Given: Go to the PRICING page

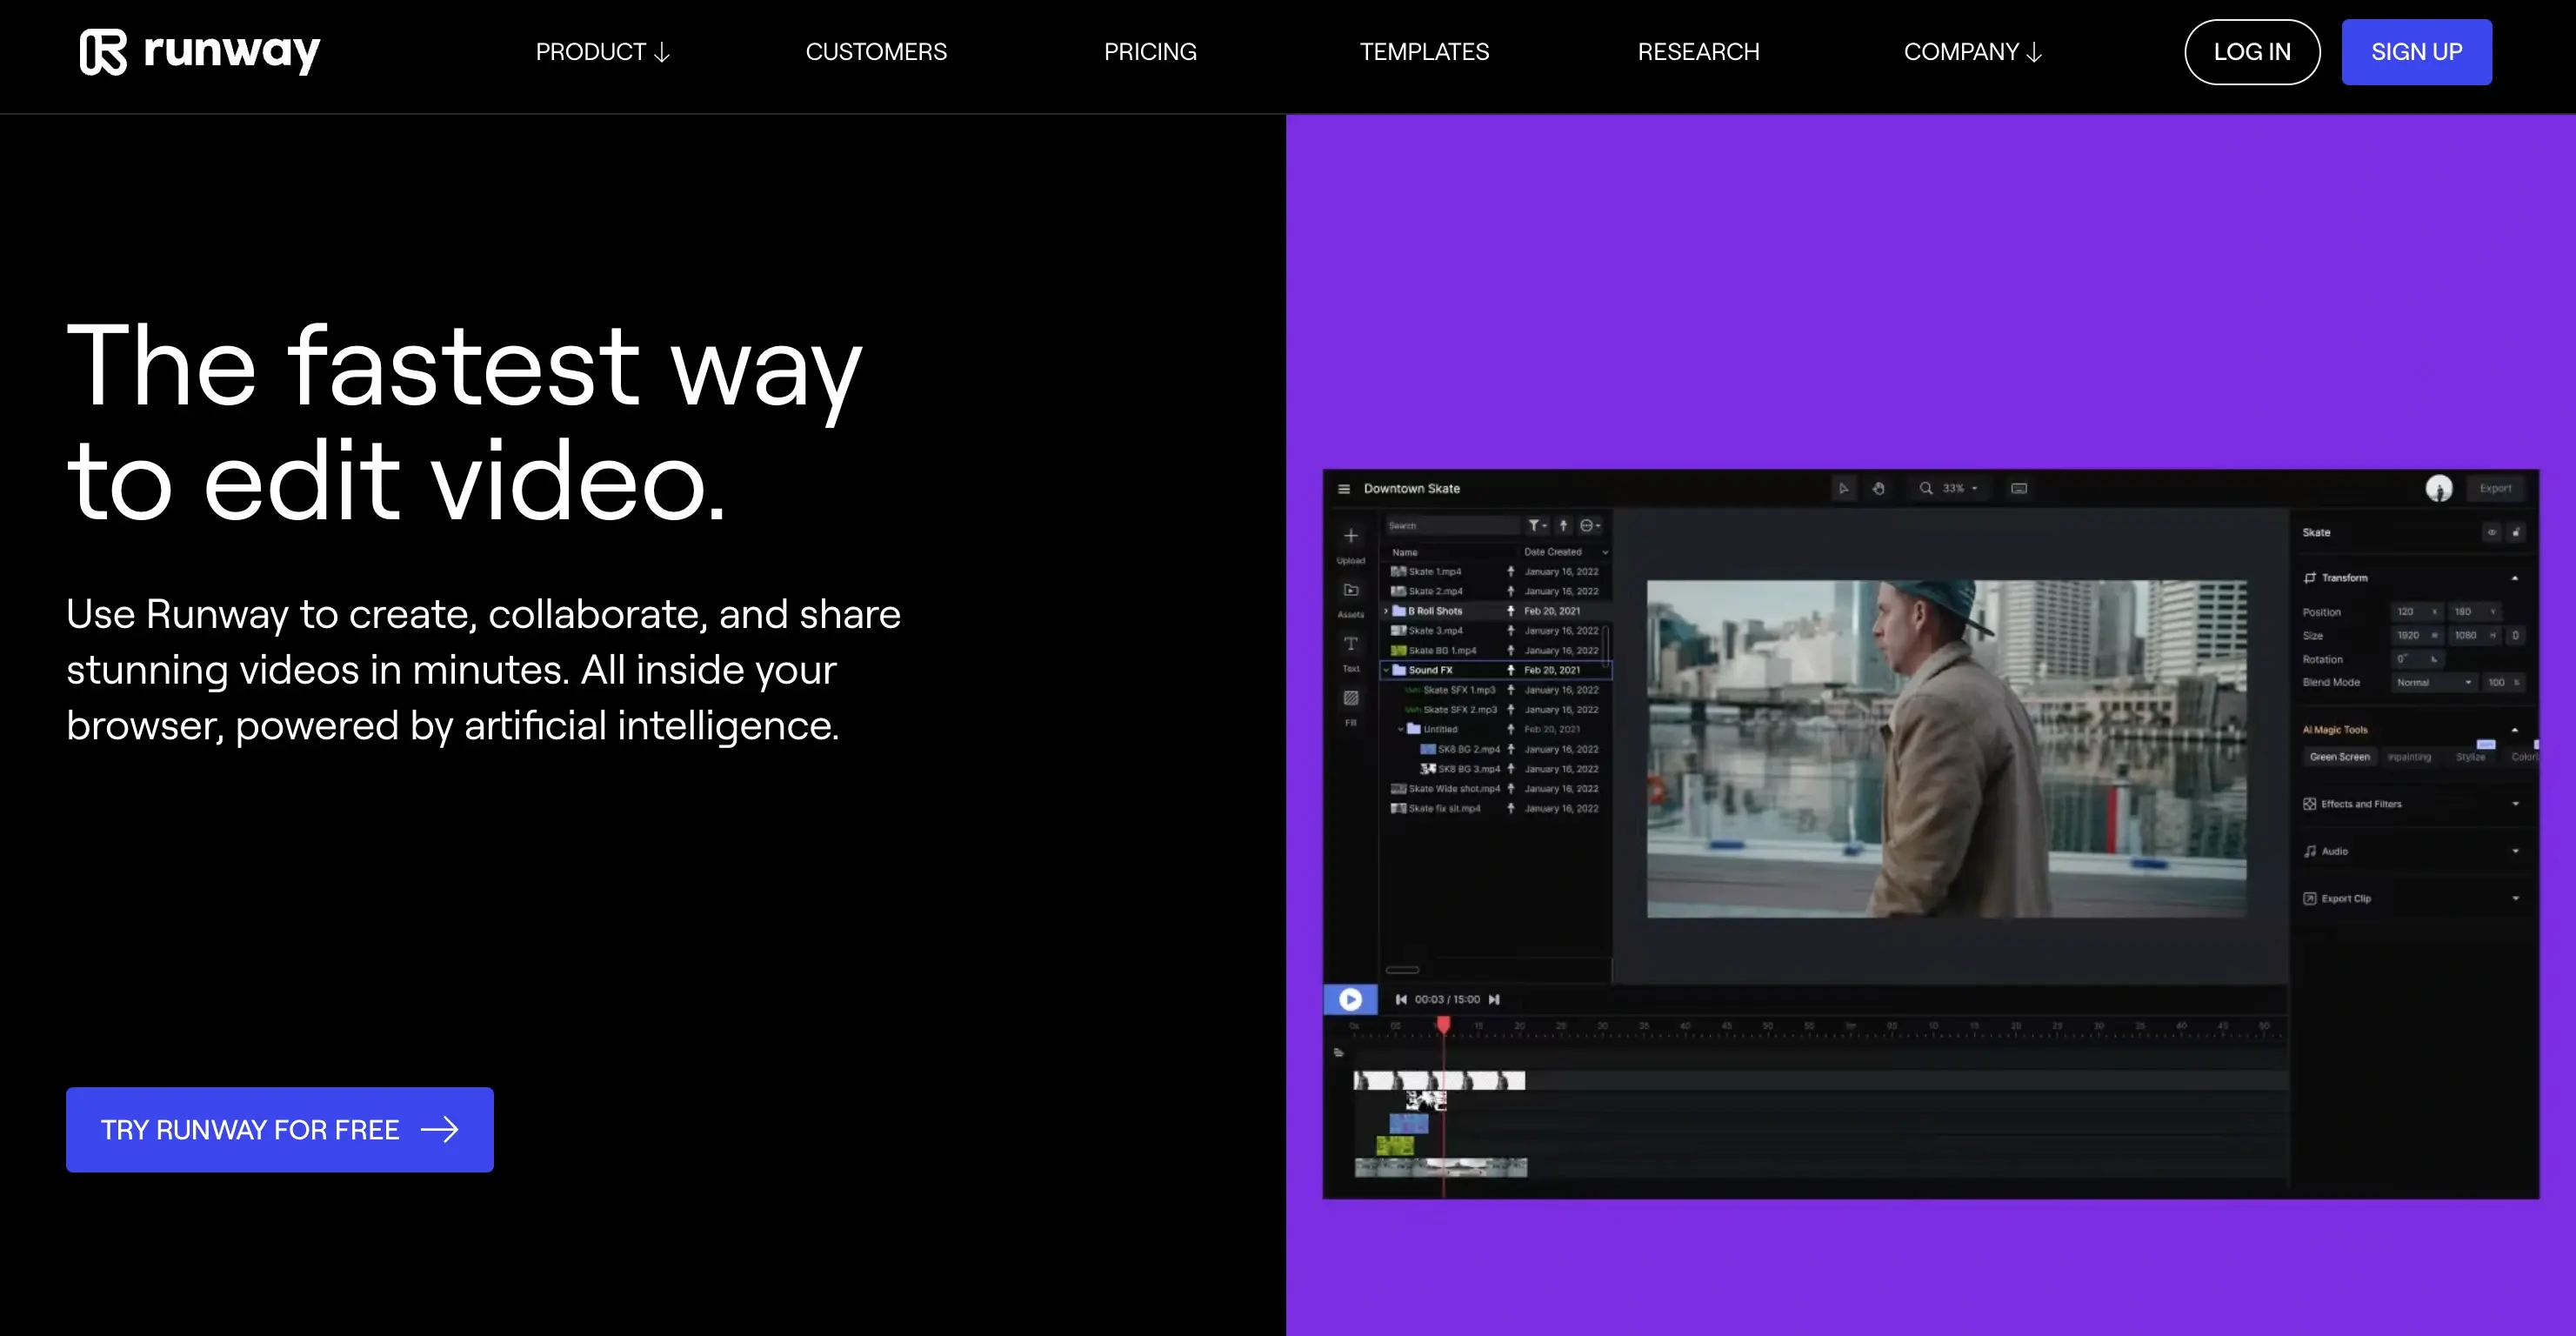Looking at the screenshot, I should click(x=1150, y=52).
